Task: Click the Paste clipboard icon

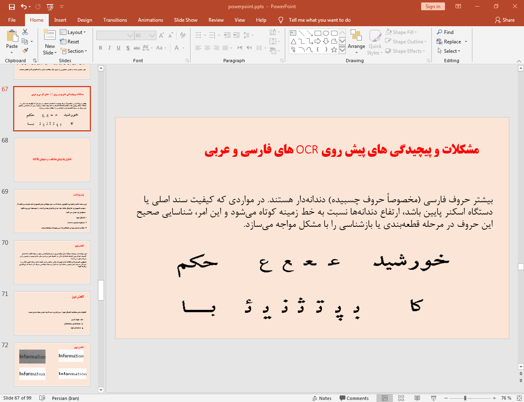Action: [12, 36]
